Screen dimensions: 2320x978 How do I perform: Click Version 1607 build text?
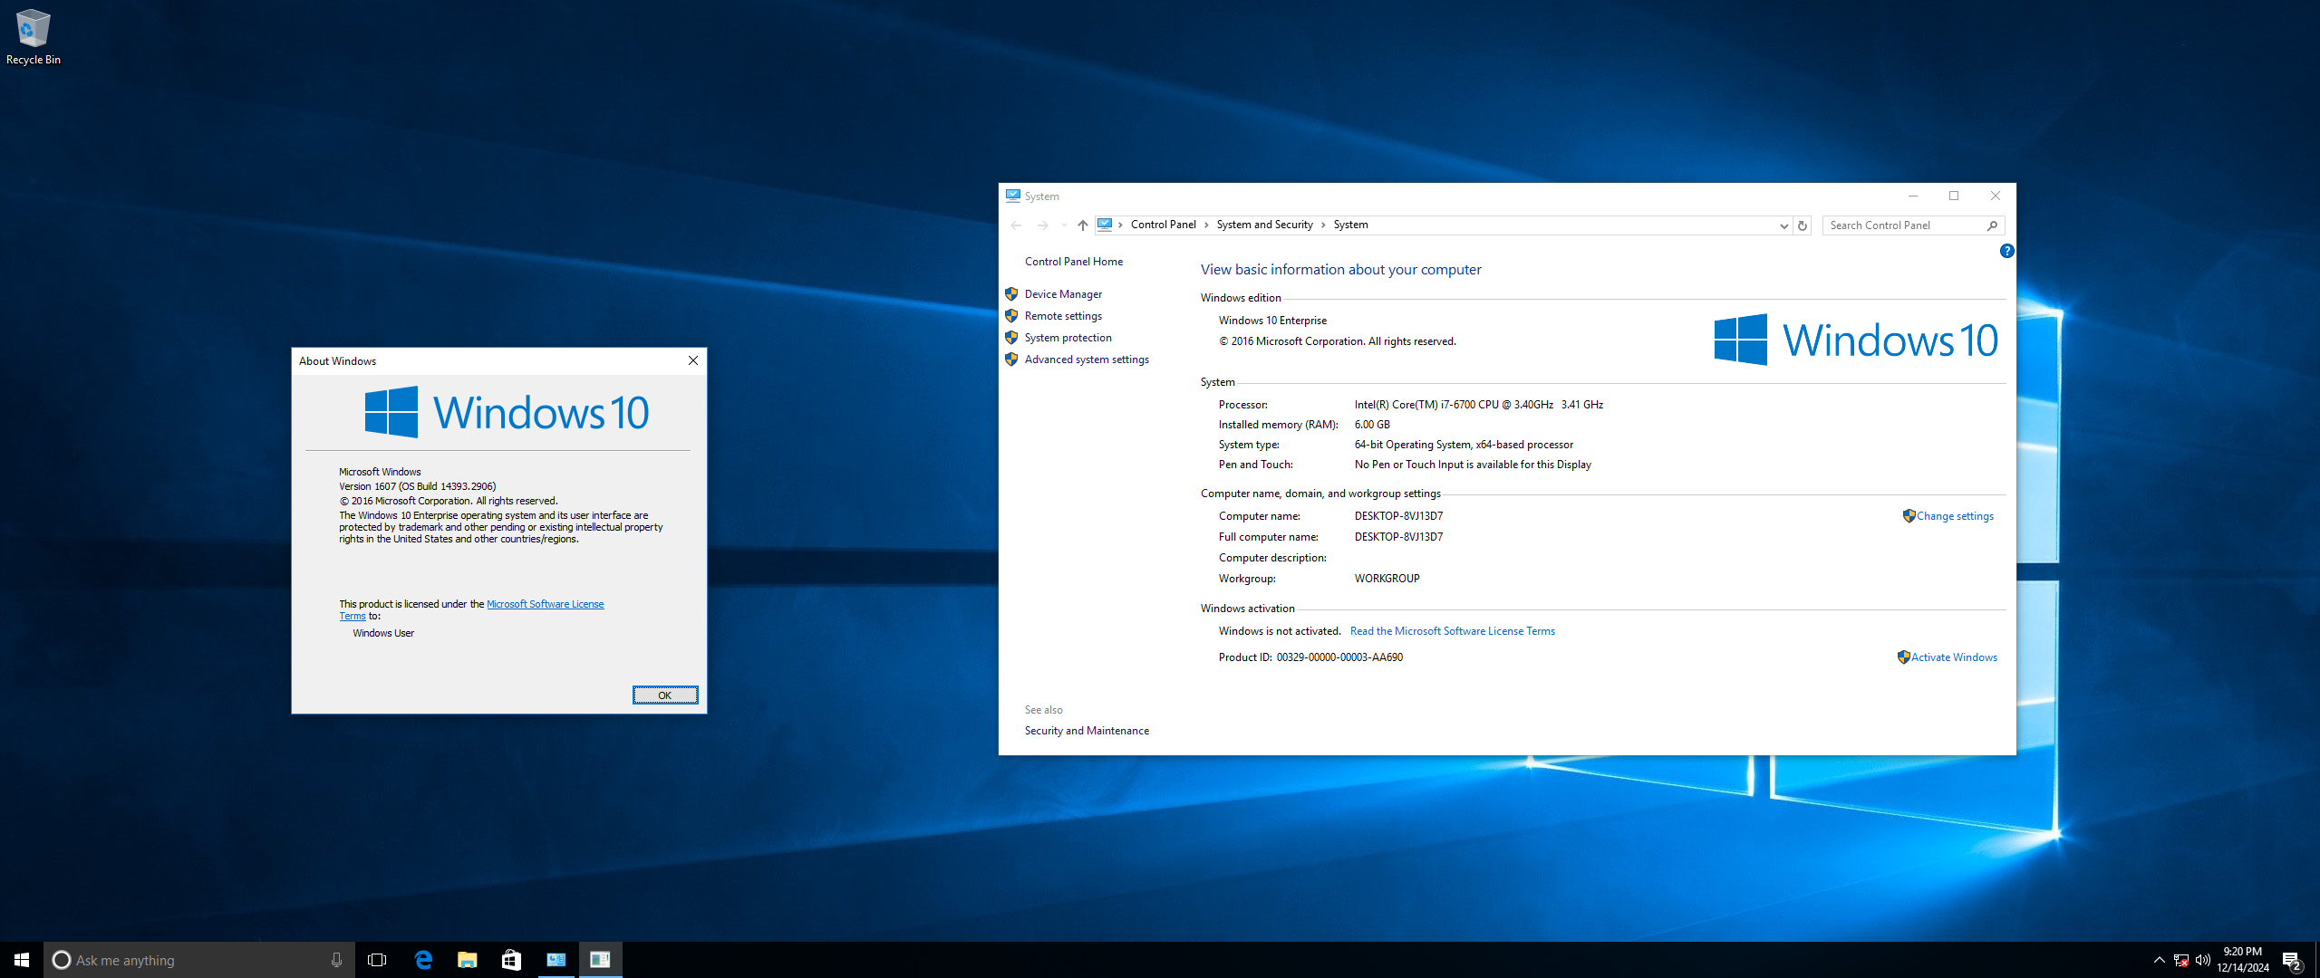click(417, 486)
